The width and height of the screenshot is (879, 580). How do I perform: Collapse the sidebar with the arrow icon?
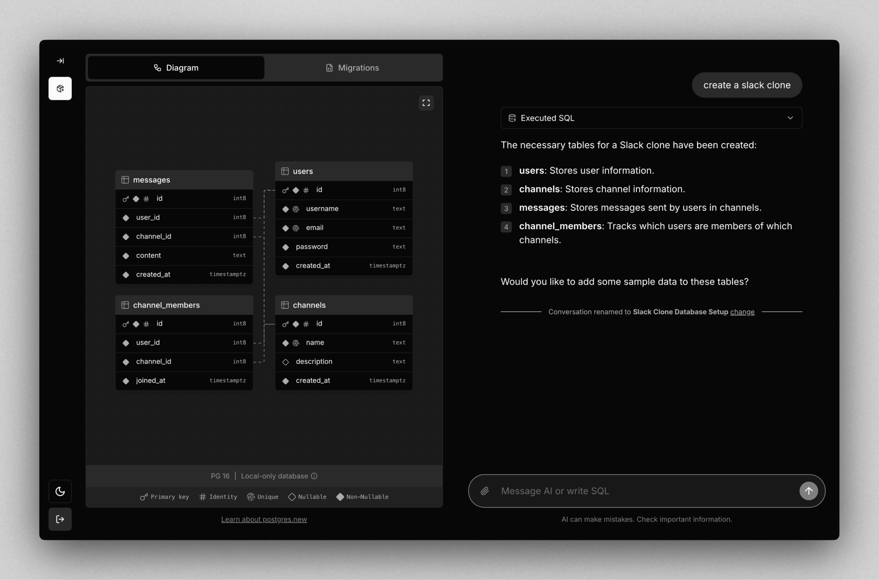coord(60,61)
